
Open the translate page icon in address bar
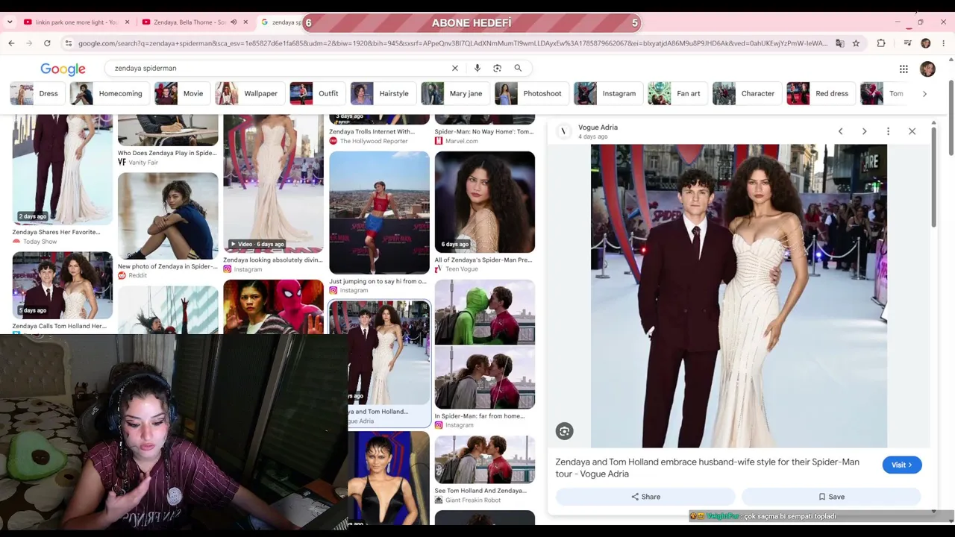[x=839, y=43]
